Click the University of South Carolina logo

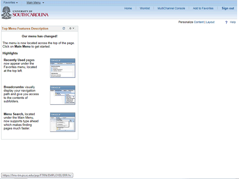coord(25,13)
